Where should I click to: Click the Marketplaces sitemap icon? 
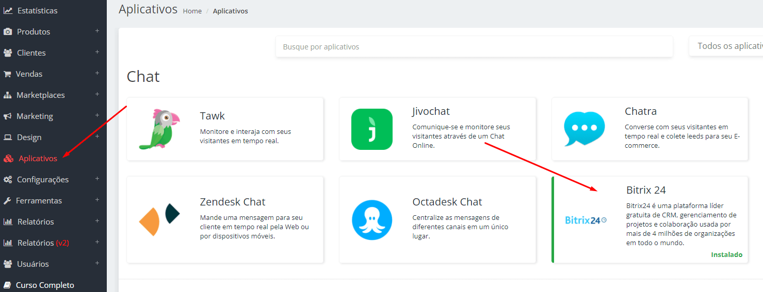[8, 95]
